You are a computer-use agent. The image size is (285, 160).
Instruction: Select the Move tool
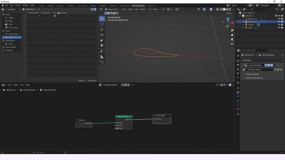pos(102,30)
